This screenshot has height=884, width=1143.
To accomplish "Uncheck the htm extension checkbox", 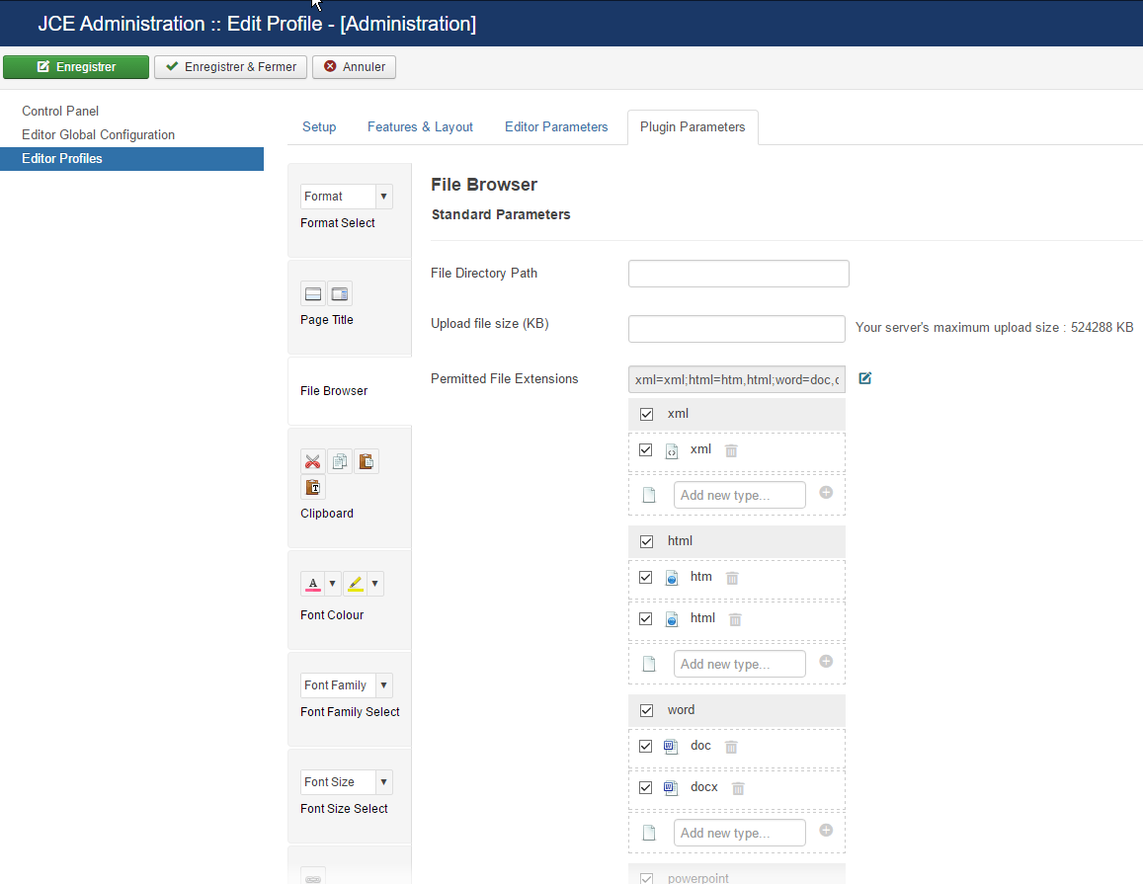I will (x=646, y=577).
